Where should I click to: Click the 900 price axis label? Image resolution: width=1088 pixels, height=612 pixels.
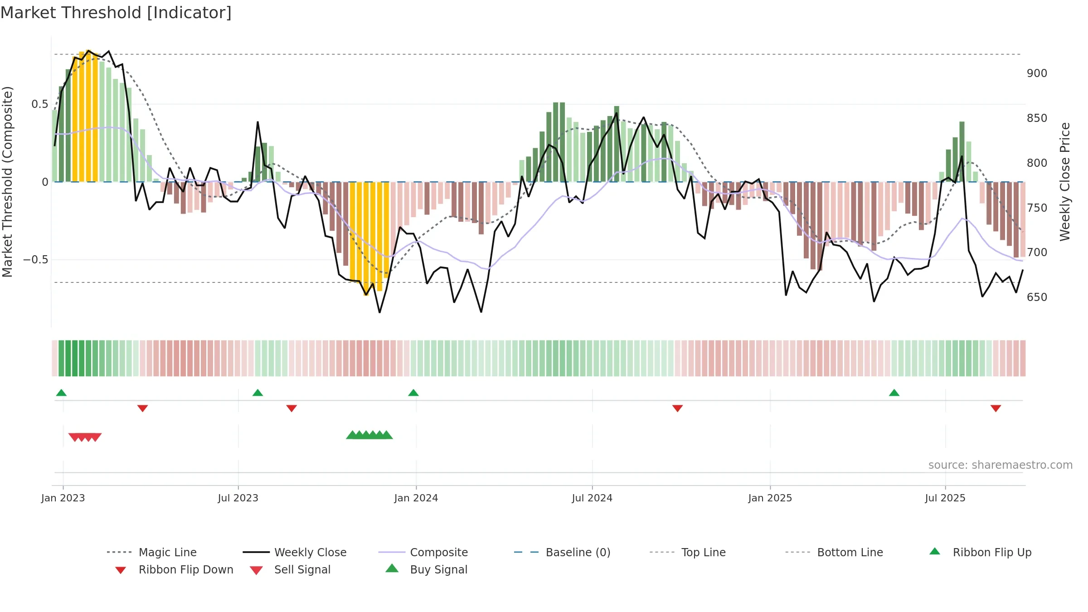click(1037, 73)
